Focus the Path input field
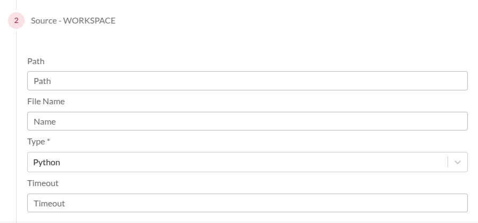Viewport: 478px width, 223px height. pos(247,81)
